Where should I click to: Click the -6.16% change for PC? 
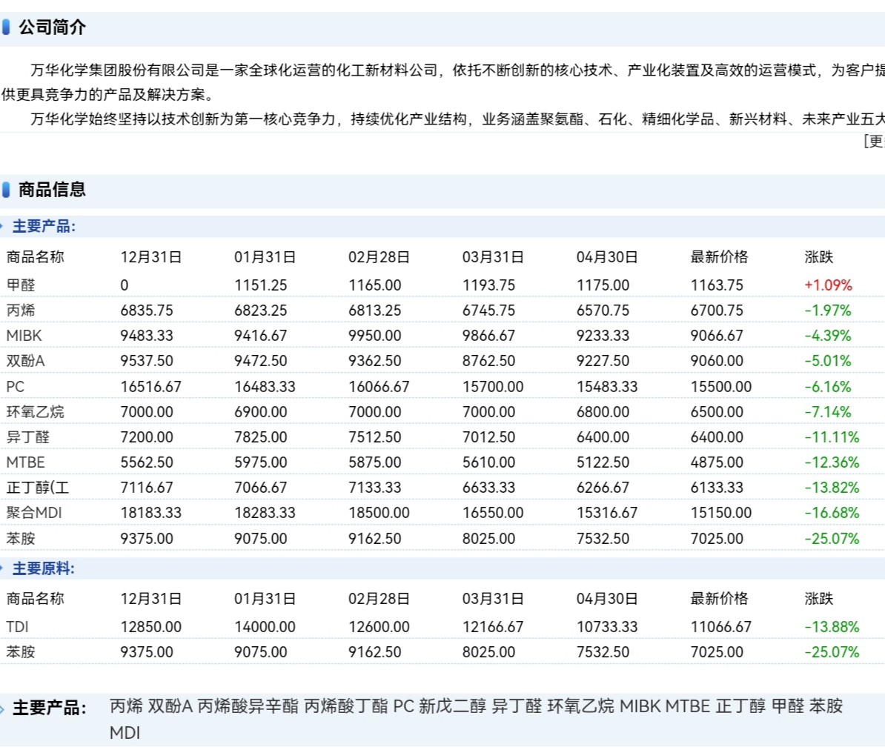tap(827, 387)
